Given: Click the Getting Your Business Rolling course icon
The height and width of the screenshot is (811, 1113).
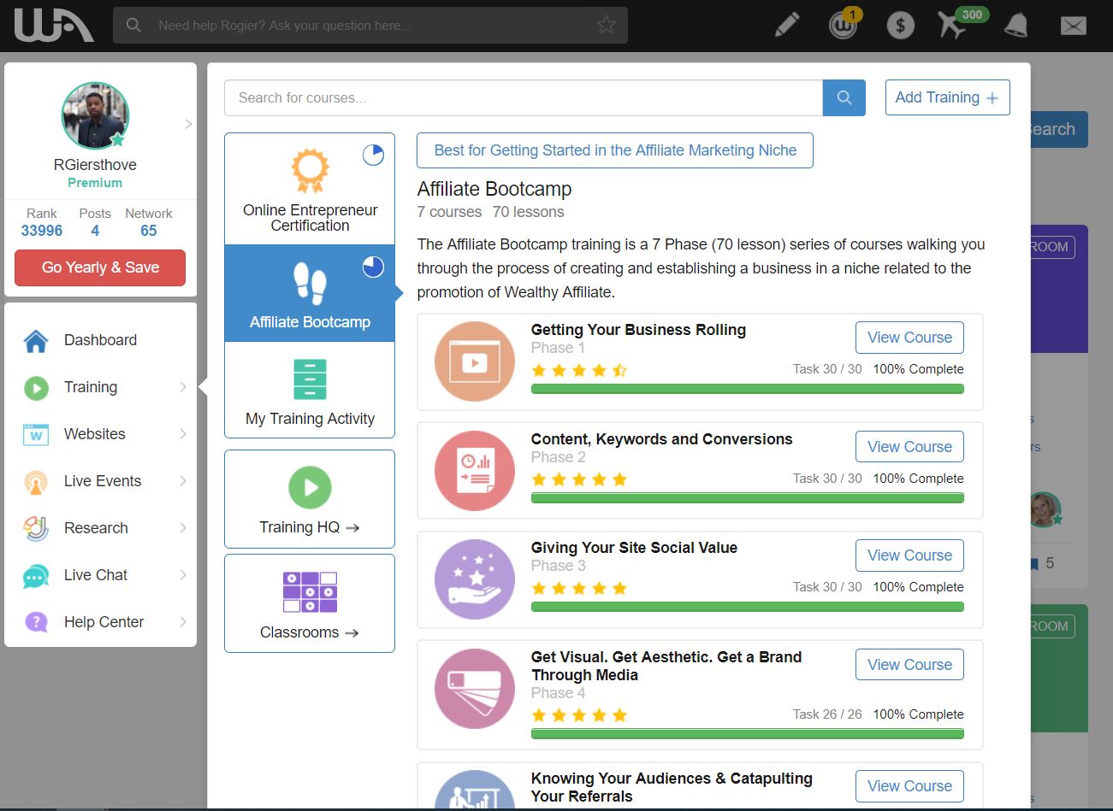Looking at the screenshot, I should coord(475,361).
